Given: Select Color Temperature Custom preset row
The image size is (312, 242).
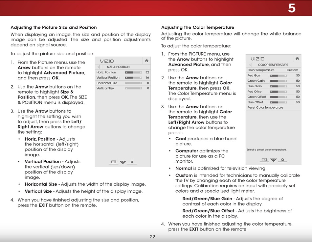Looking at the screenshot, I should 273,70.
